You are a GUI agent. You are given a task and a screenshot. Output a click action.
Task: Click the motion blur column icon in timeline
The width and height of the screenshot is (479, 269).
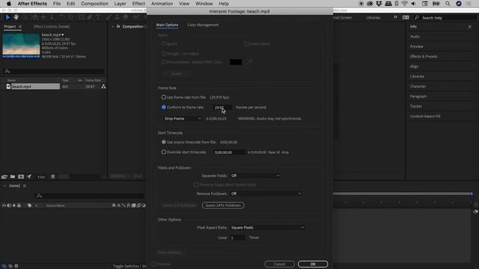coord(138,205)
